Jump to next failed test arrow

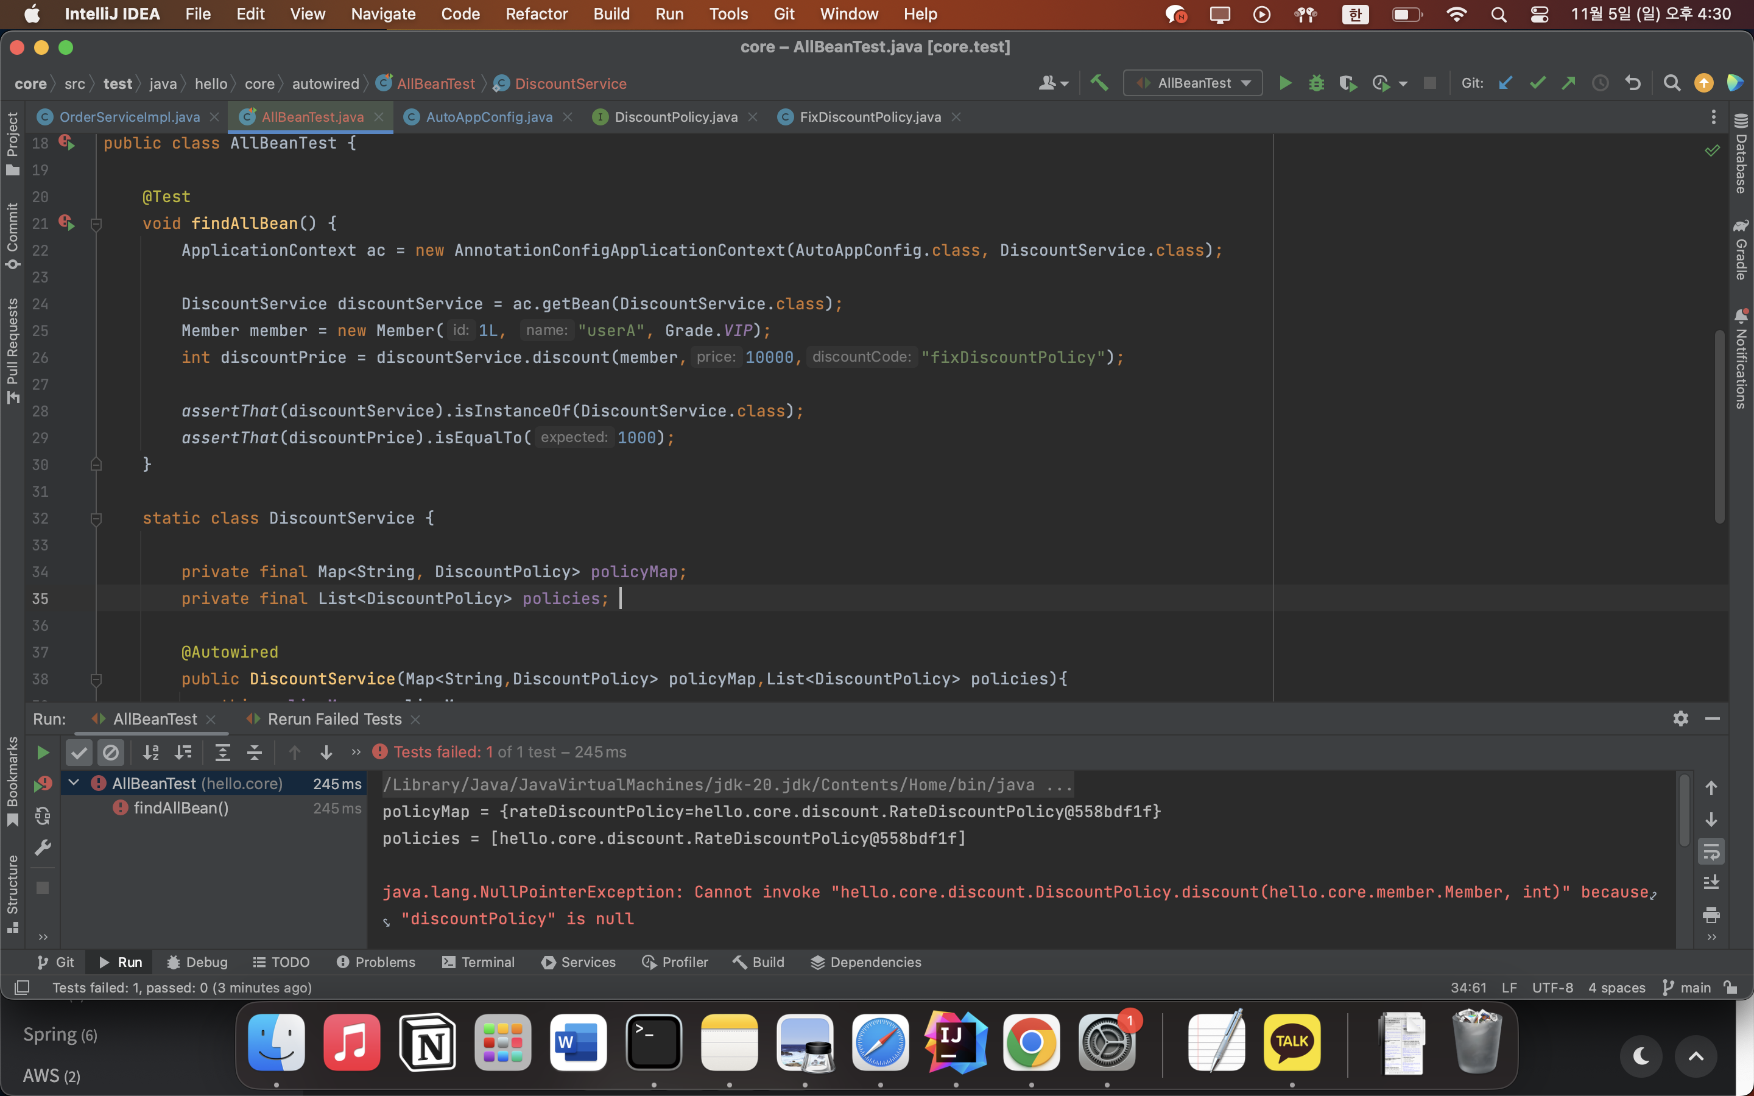(326, 753)
